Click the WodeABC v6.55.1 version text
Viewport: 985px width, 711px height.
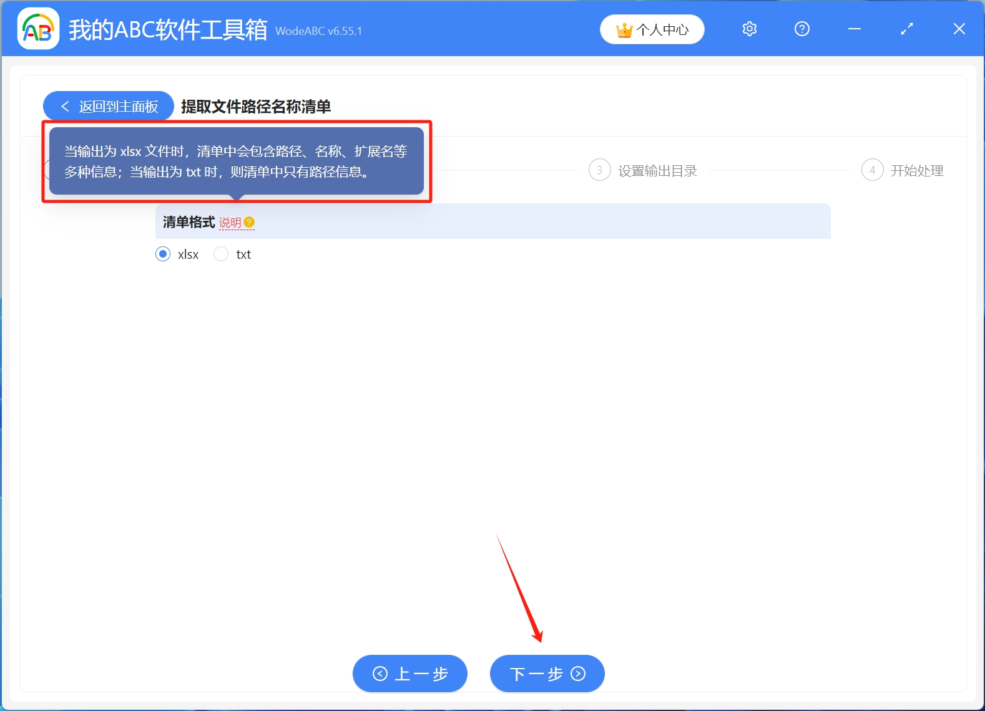318,31
